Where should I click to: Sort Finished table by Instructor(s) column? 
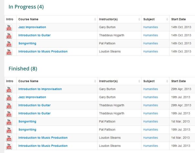119,81
